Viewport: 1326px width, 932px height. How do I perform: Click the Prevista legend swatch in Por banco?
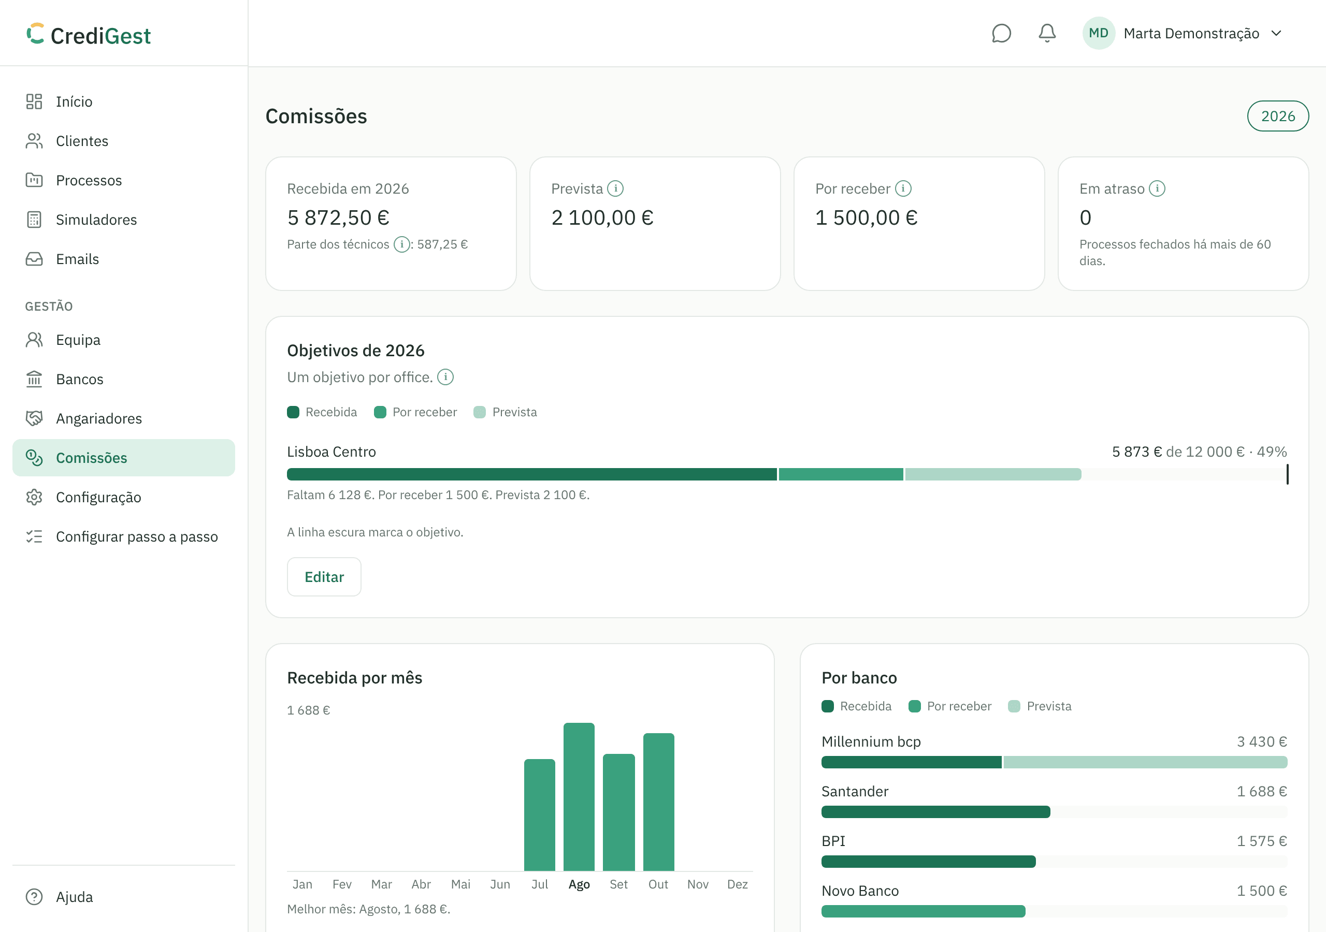point(1014,706)
